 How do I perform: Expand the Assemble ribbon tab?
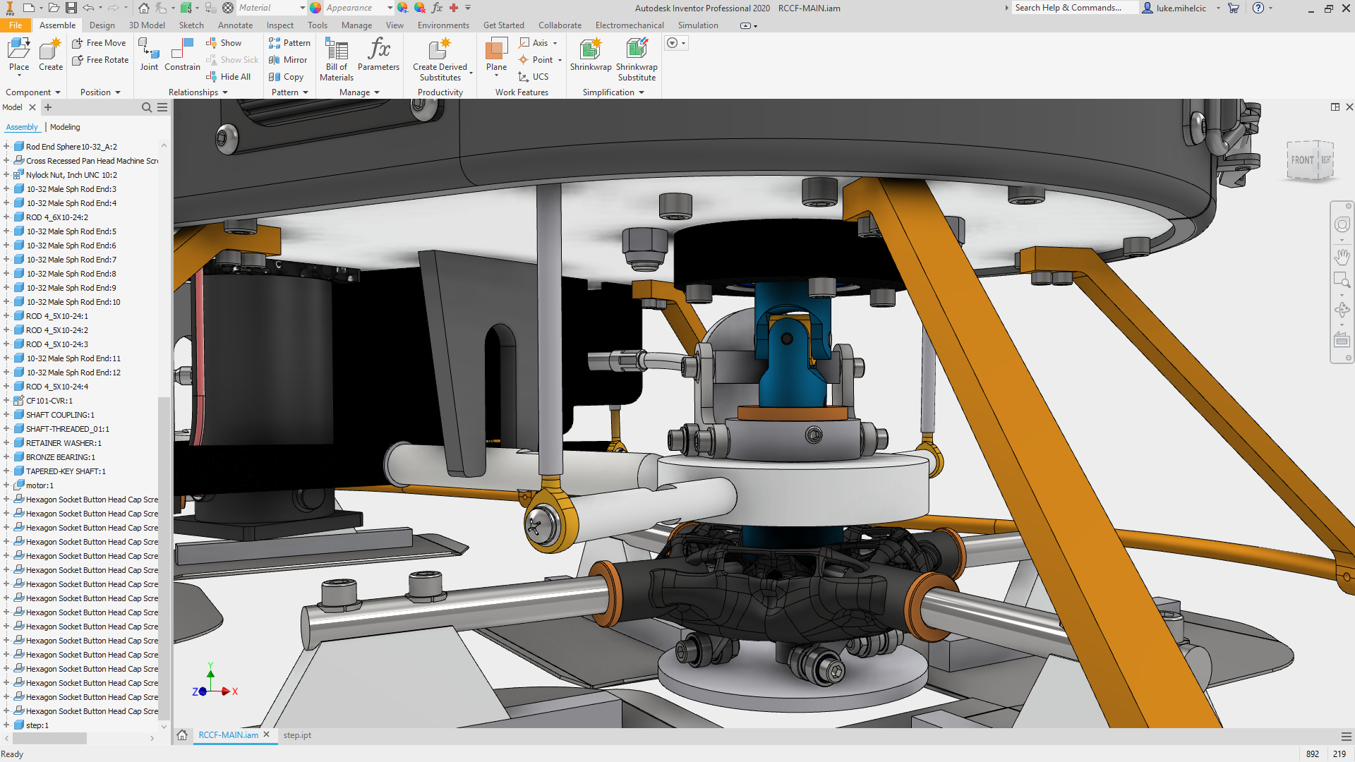click(56, 25)
